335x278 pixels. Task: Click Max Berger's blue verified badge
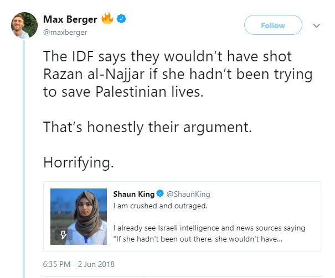pos(121,19)
